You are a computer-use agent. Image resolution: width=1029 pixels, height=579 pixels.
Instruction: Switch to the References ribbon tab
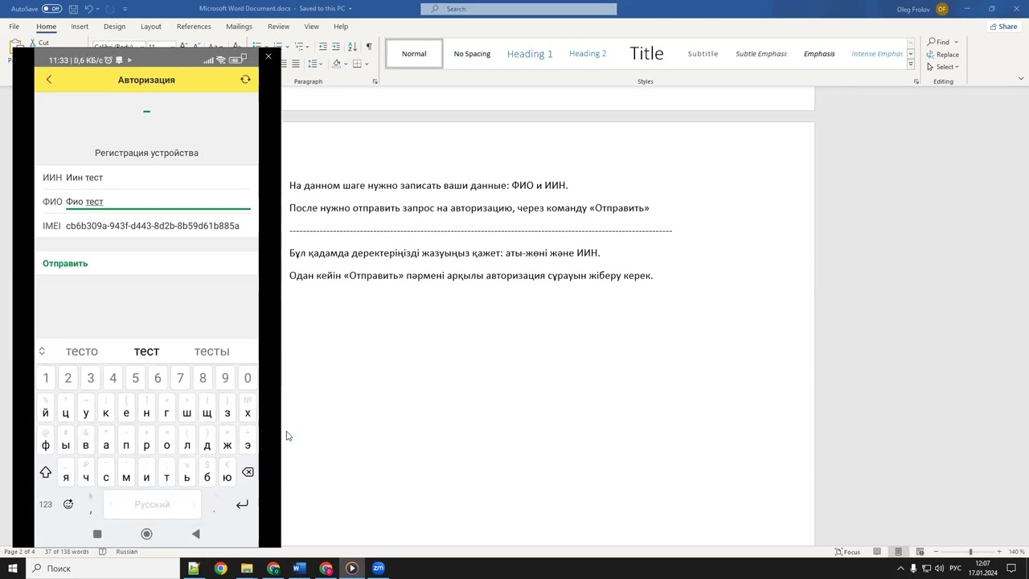(194, 27)
